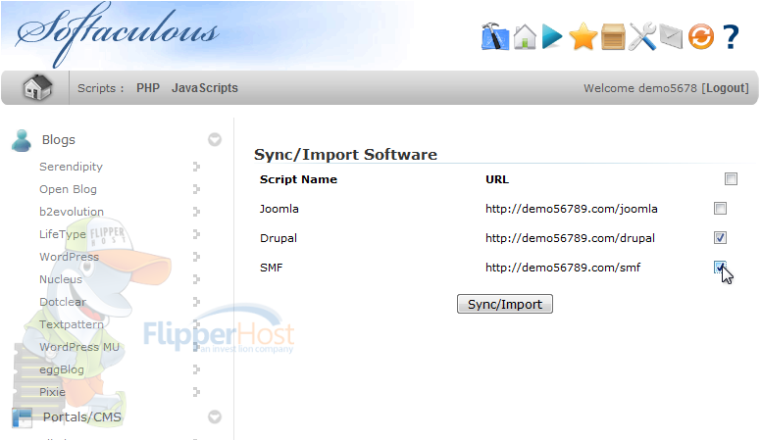Click the arrow next to eggBlog
This screenshot has width=761, height=441.
196,369
